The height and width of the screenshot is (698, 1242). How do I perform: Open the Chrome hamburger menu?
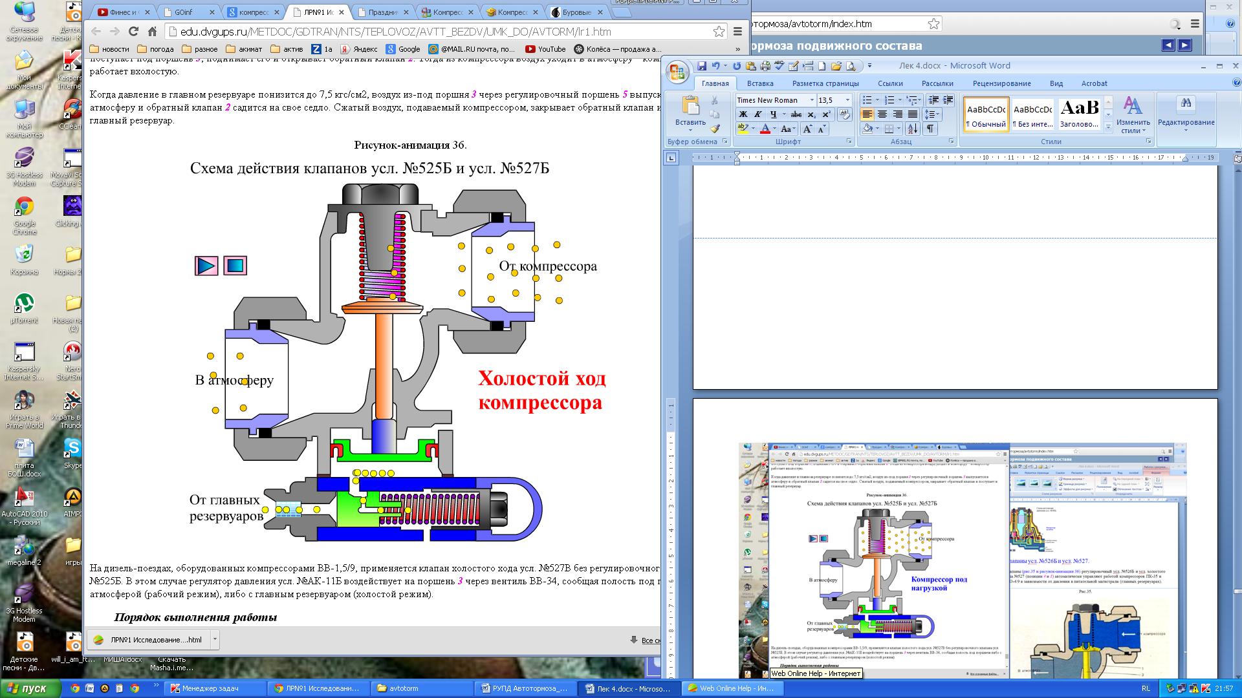pyautogui.click(x=737, y=31)
